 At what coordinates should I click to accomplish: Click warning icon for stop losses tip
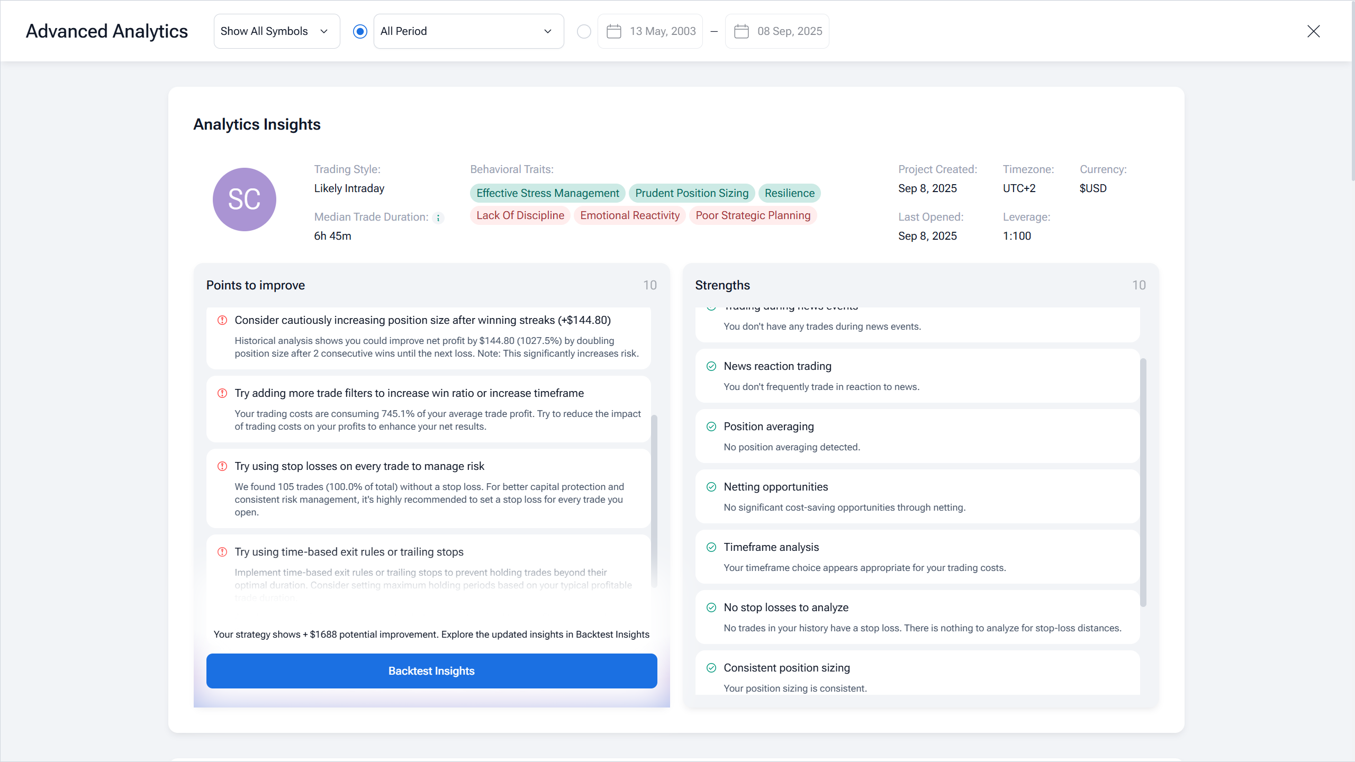click(222, 466)
